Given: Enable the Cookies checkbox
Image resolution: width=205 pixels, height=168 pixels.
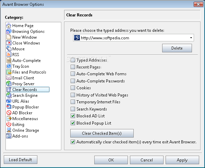Looking at the screenshot, I should coord(73,88).
